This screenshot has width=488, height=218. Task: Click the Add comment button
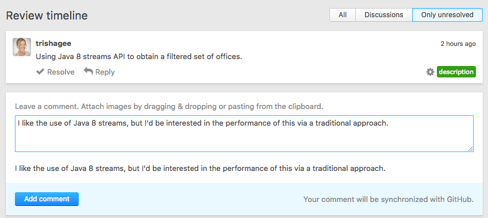(x=47, y=199)
